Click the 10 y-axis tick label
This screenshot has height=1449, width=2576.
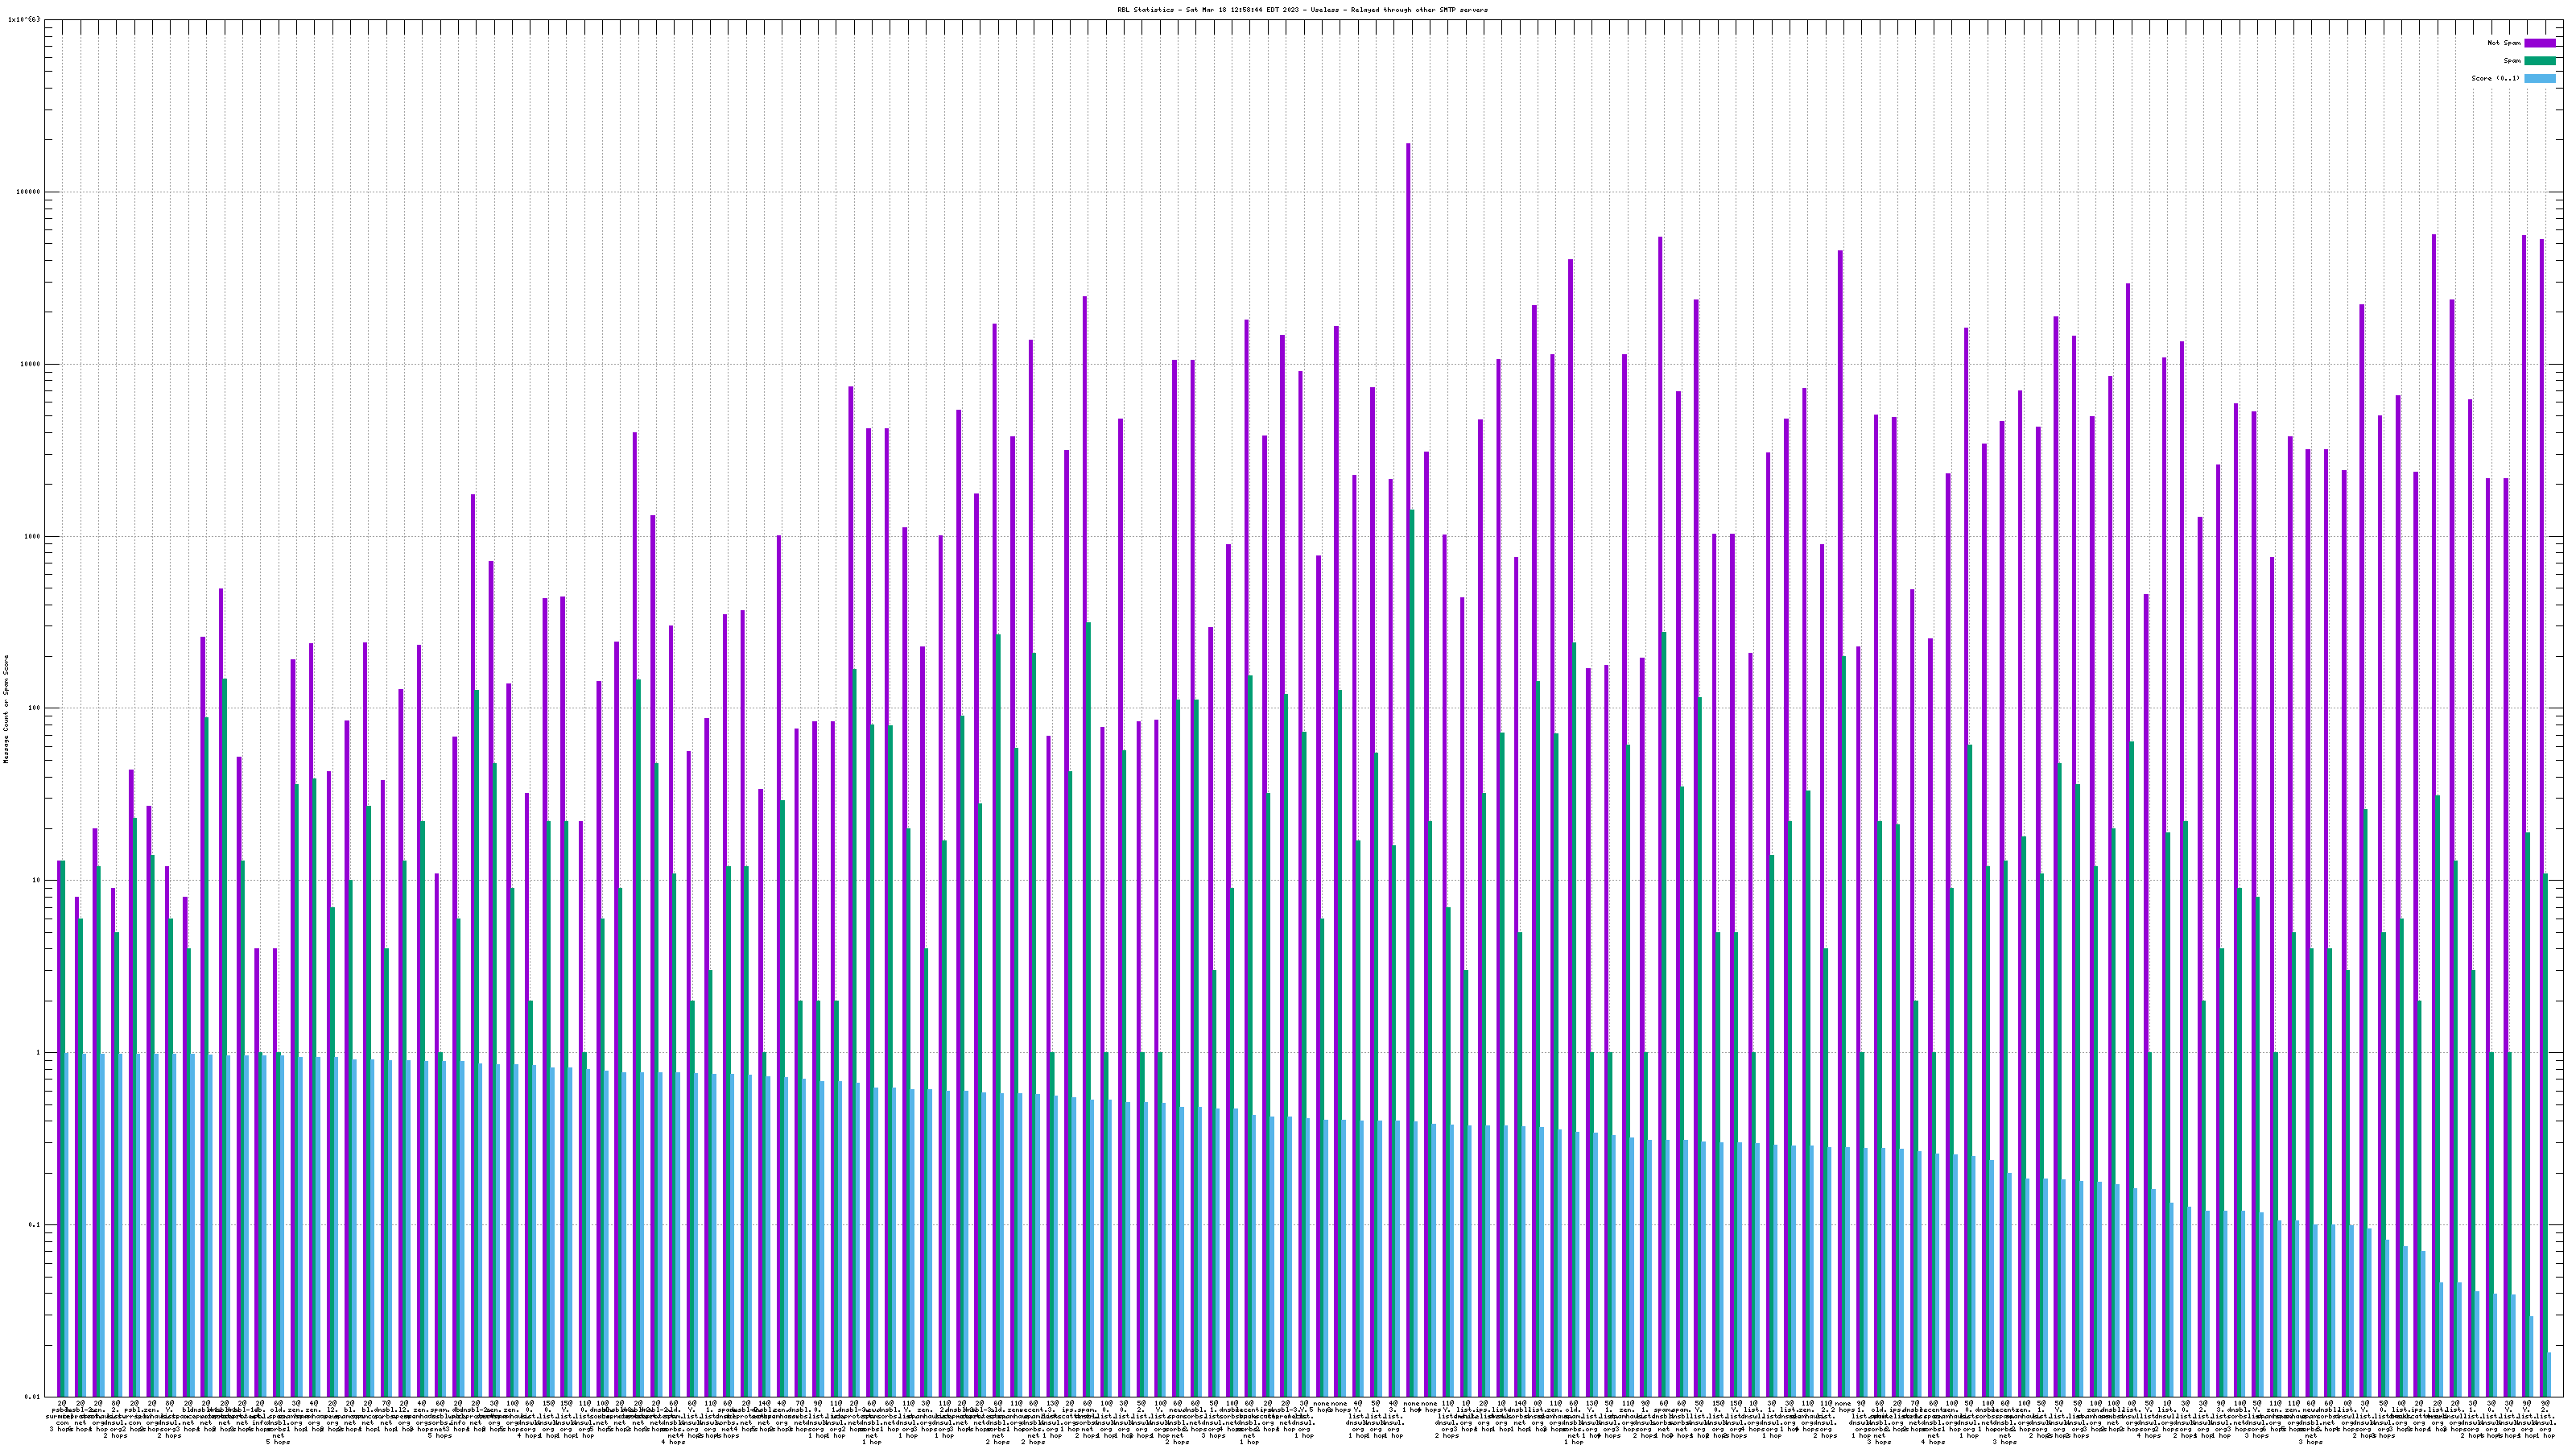click(x=38, y=880)
